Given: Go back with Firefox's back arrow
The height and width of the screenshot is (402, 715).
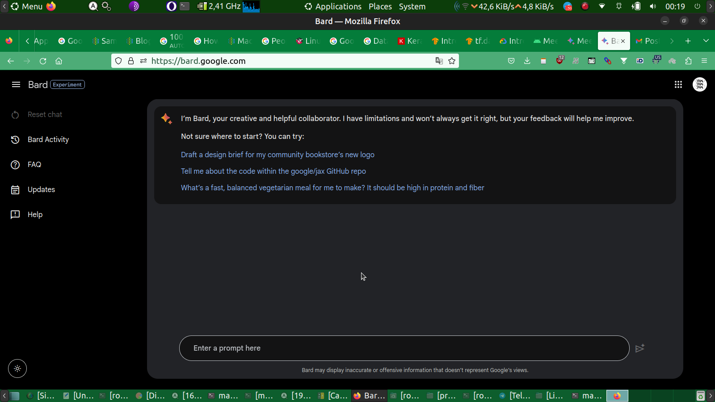Looking at the screenshot, I should pos(11,61).
